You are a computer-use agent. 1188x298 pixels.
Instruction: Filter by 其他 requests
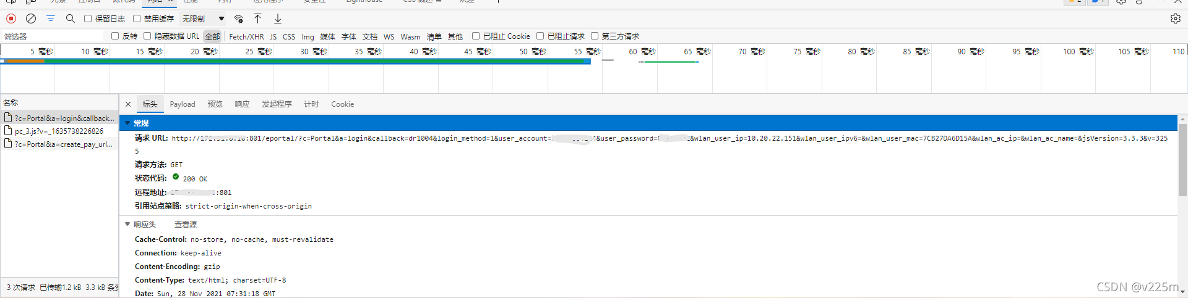[455, 36]
